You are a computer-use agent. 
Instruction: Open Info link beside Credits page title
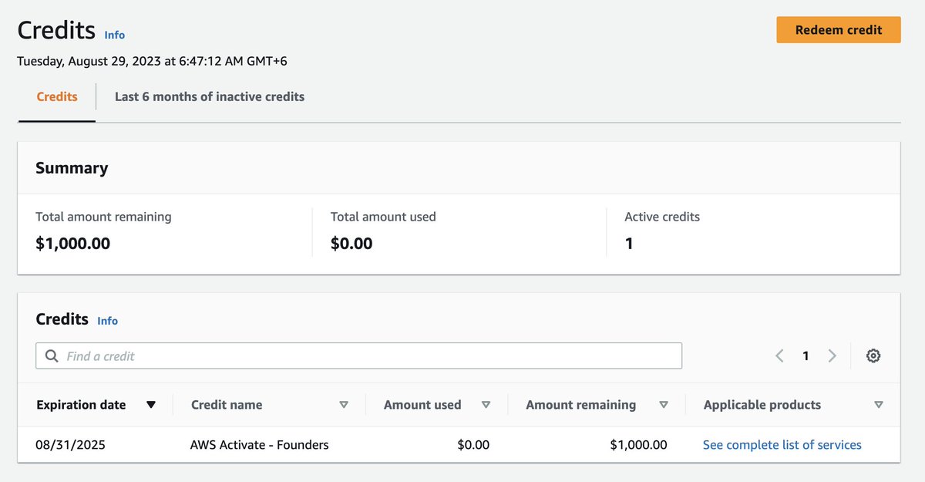point(115,35)
